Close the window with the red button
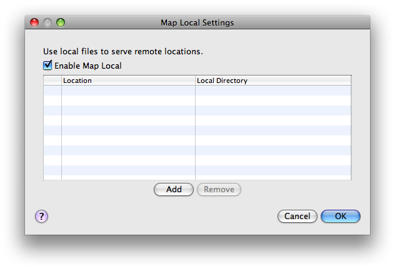 coord(34,22)
